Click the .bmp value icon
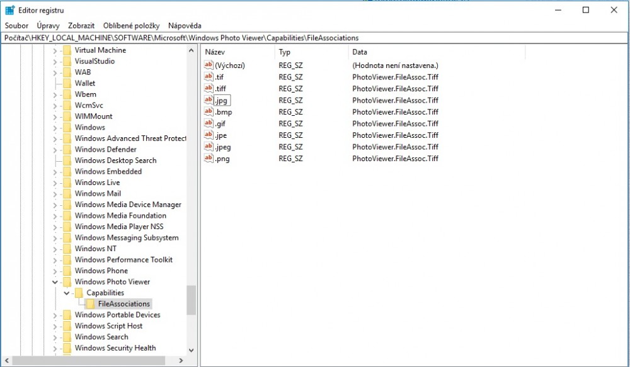This screenshot has width=630, height=367. tap(209, 112)
